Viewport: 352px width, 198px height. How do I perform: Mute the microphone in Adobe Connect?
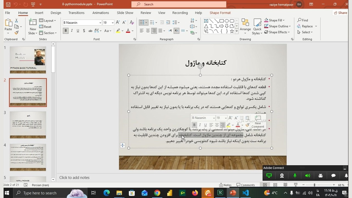[295, 176]
